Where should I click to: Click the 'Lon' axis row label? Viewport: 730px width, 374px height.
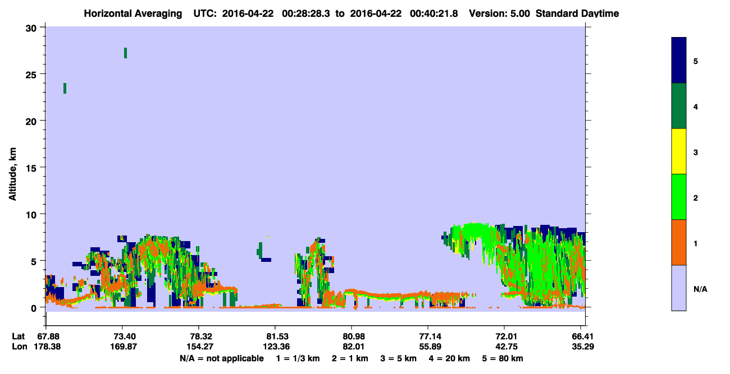coord(19,347)
